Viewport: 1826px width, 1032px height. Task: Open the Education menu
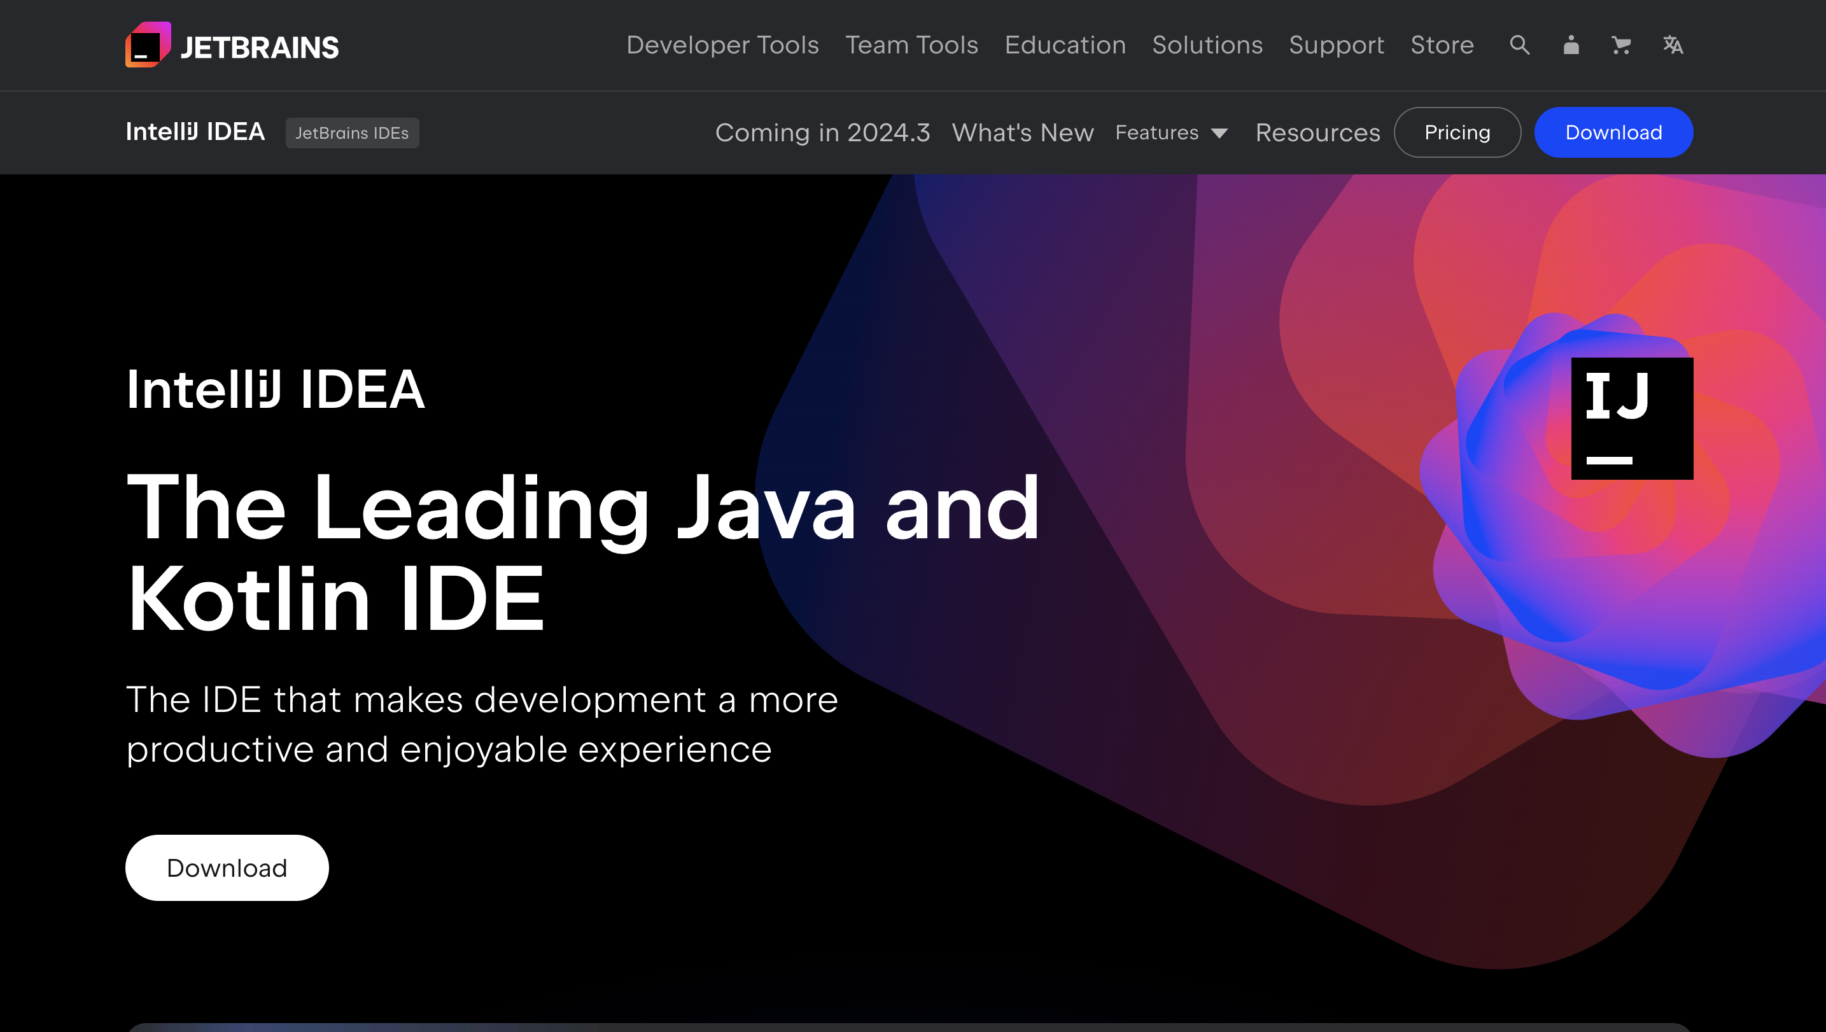1065,45
